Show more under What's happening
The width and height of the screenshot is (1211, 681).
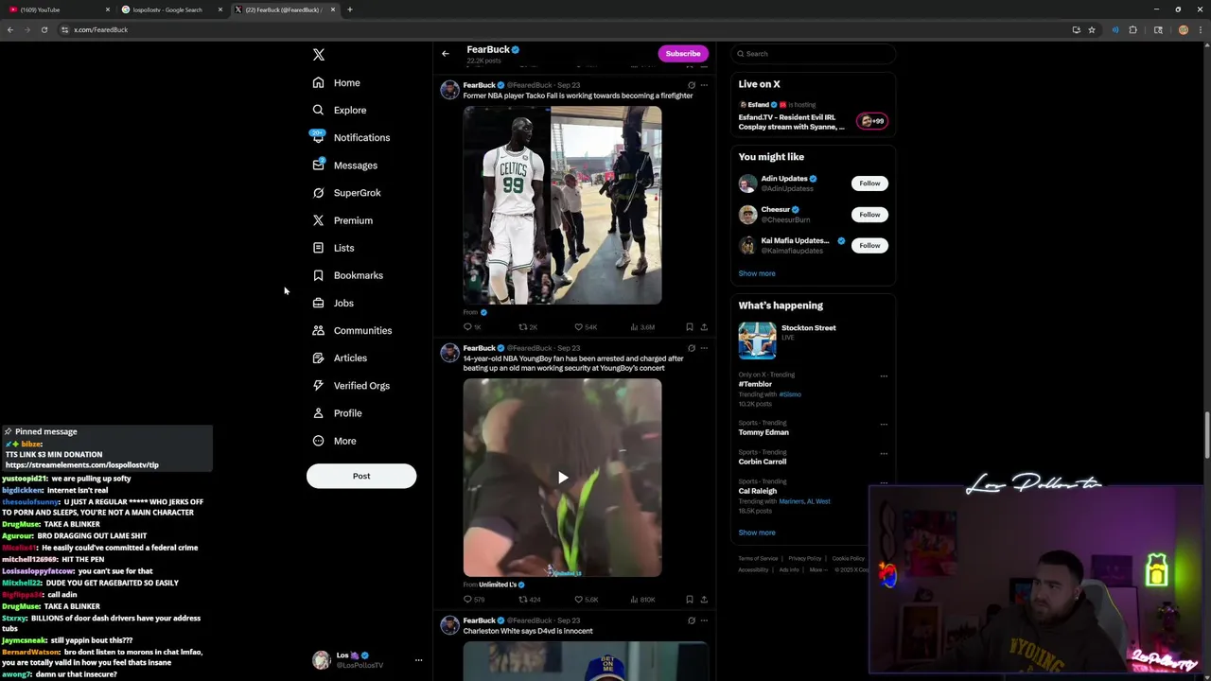point(757,533)
